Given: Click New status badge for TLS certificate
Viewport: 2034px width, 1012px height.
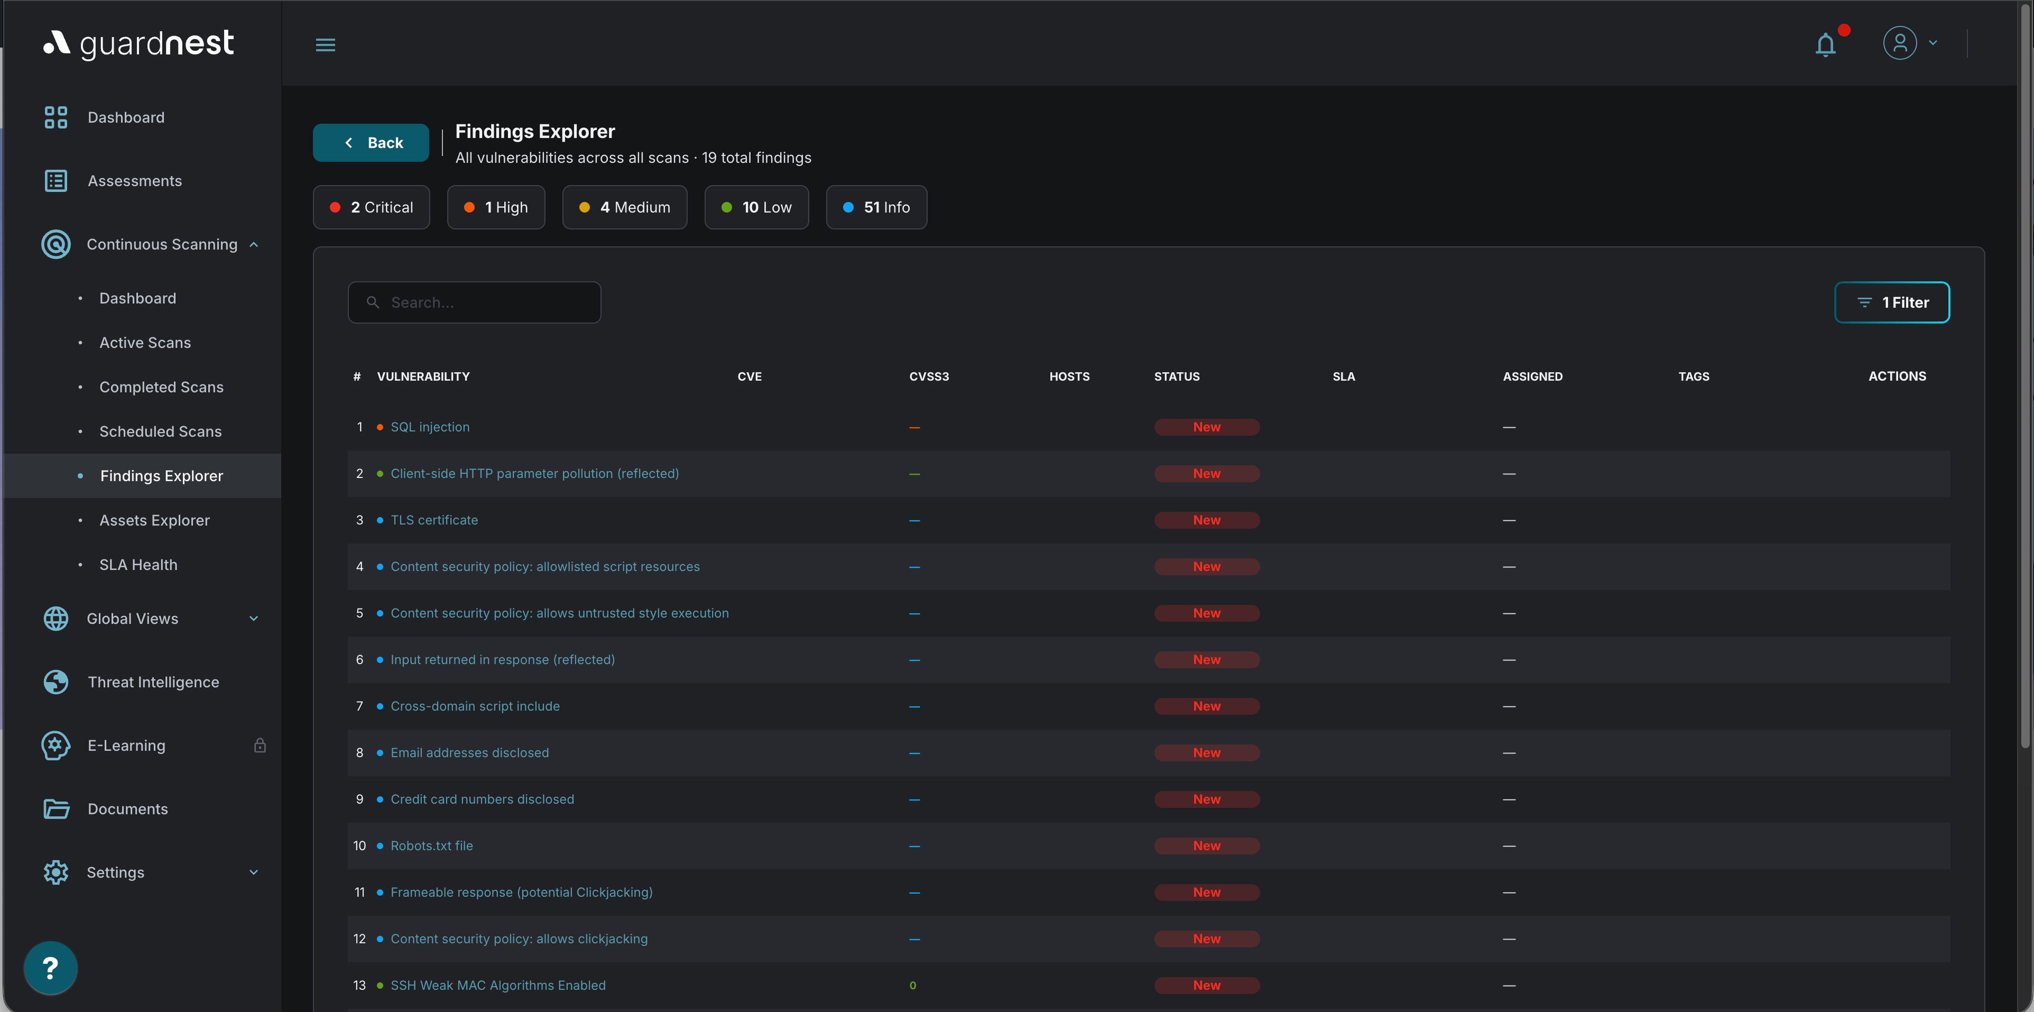Looking at the screenshot, I should (1207, 521).
